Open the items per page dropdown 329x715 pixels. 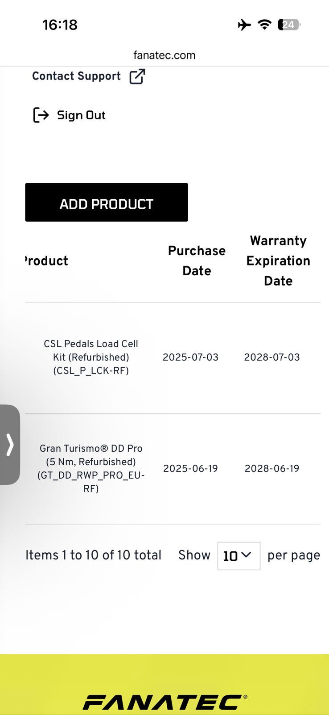pyautogui.click(x=239, y=556)
